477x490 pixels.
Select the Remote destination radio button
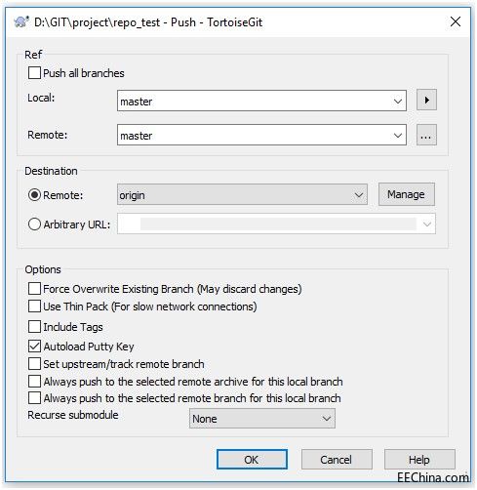[x=34, y=195]
